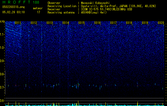Viewport: 167px width, 106px height.
Task: Click the meteor label above the count
Action: click(x=38, y=8)
